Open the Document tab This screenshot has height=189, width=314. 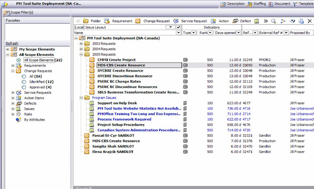pyautogui.click(x=279, y=4)
